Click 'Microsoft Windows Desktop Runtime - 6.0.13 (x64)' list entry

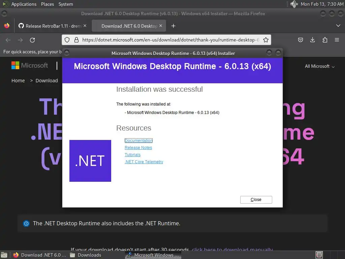[x=172, y=113]
